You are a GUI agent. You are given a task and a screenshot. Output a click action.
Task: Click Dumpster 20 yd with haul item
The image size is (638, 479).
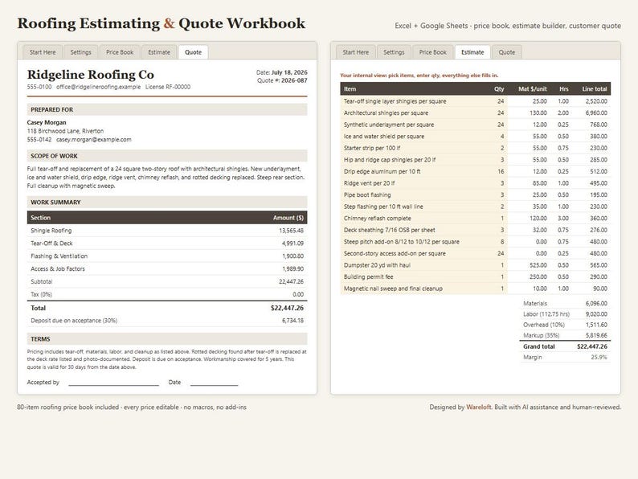click(377, 265)
